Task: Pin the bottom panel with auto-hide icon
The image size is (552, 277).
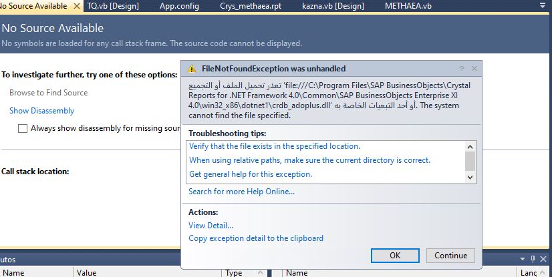Action: coord(533,259)
